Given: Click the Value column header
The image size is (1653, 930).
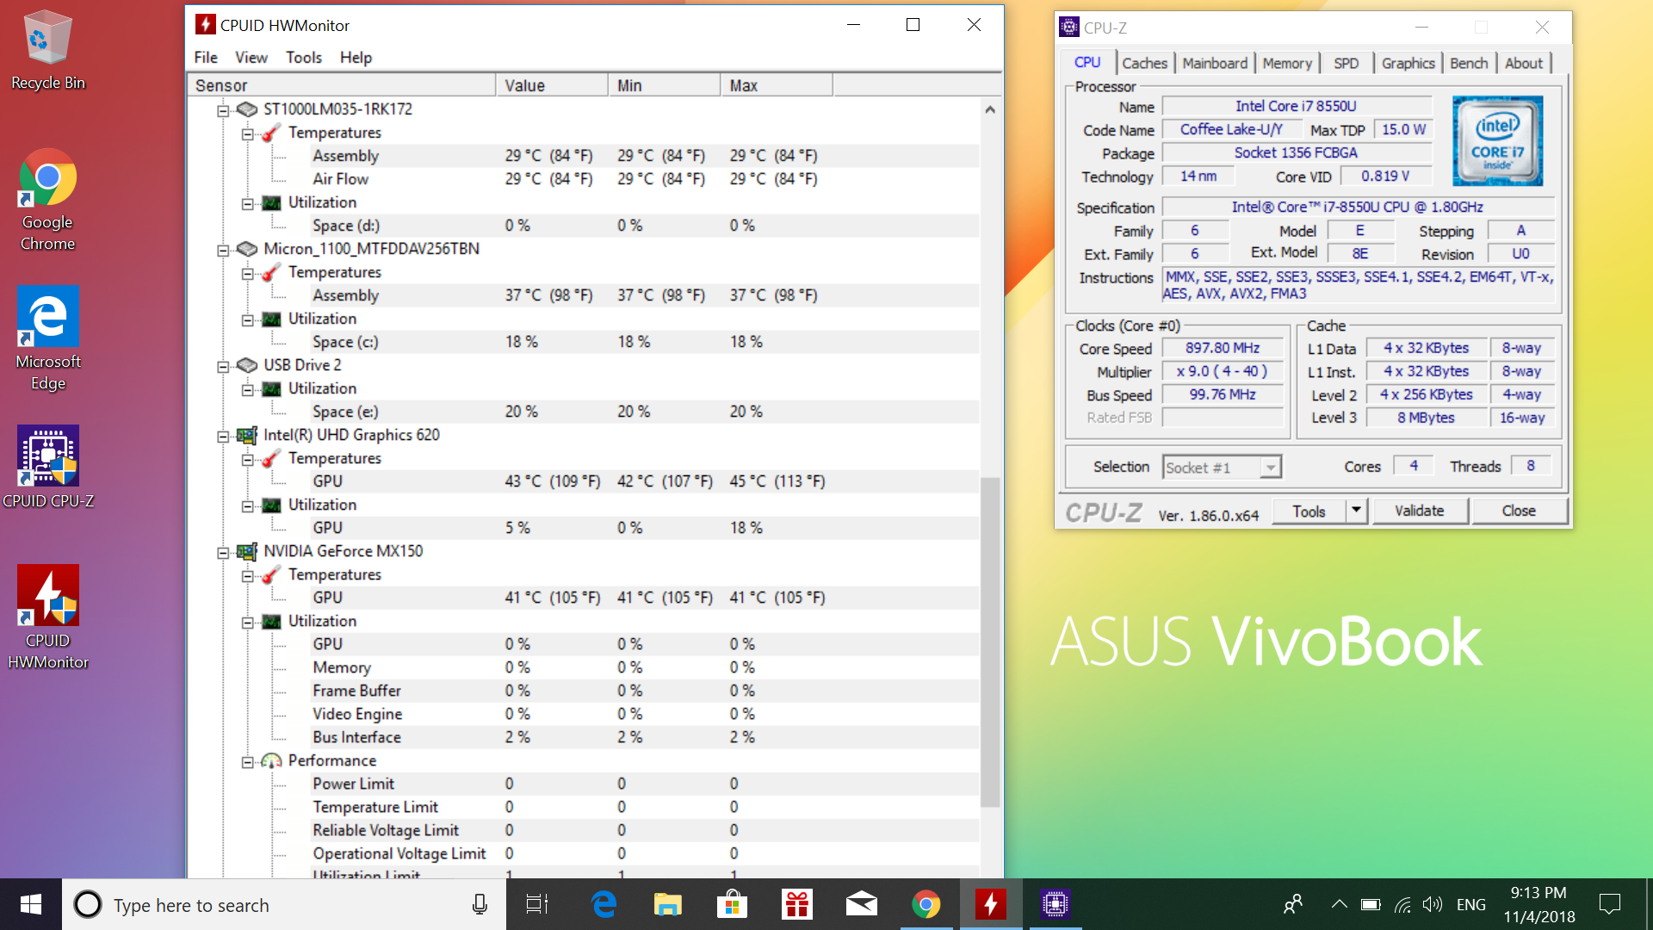Looking at the screenshot, I should (x=552, y=85).
